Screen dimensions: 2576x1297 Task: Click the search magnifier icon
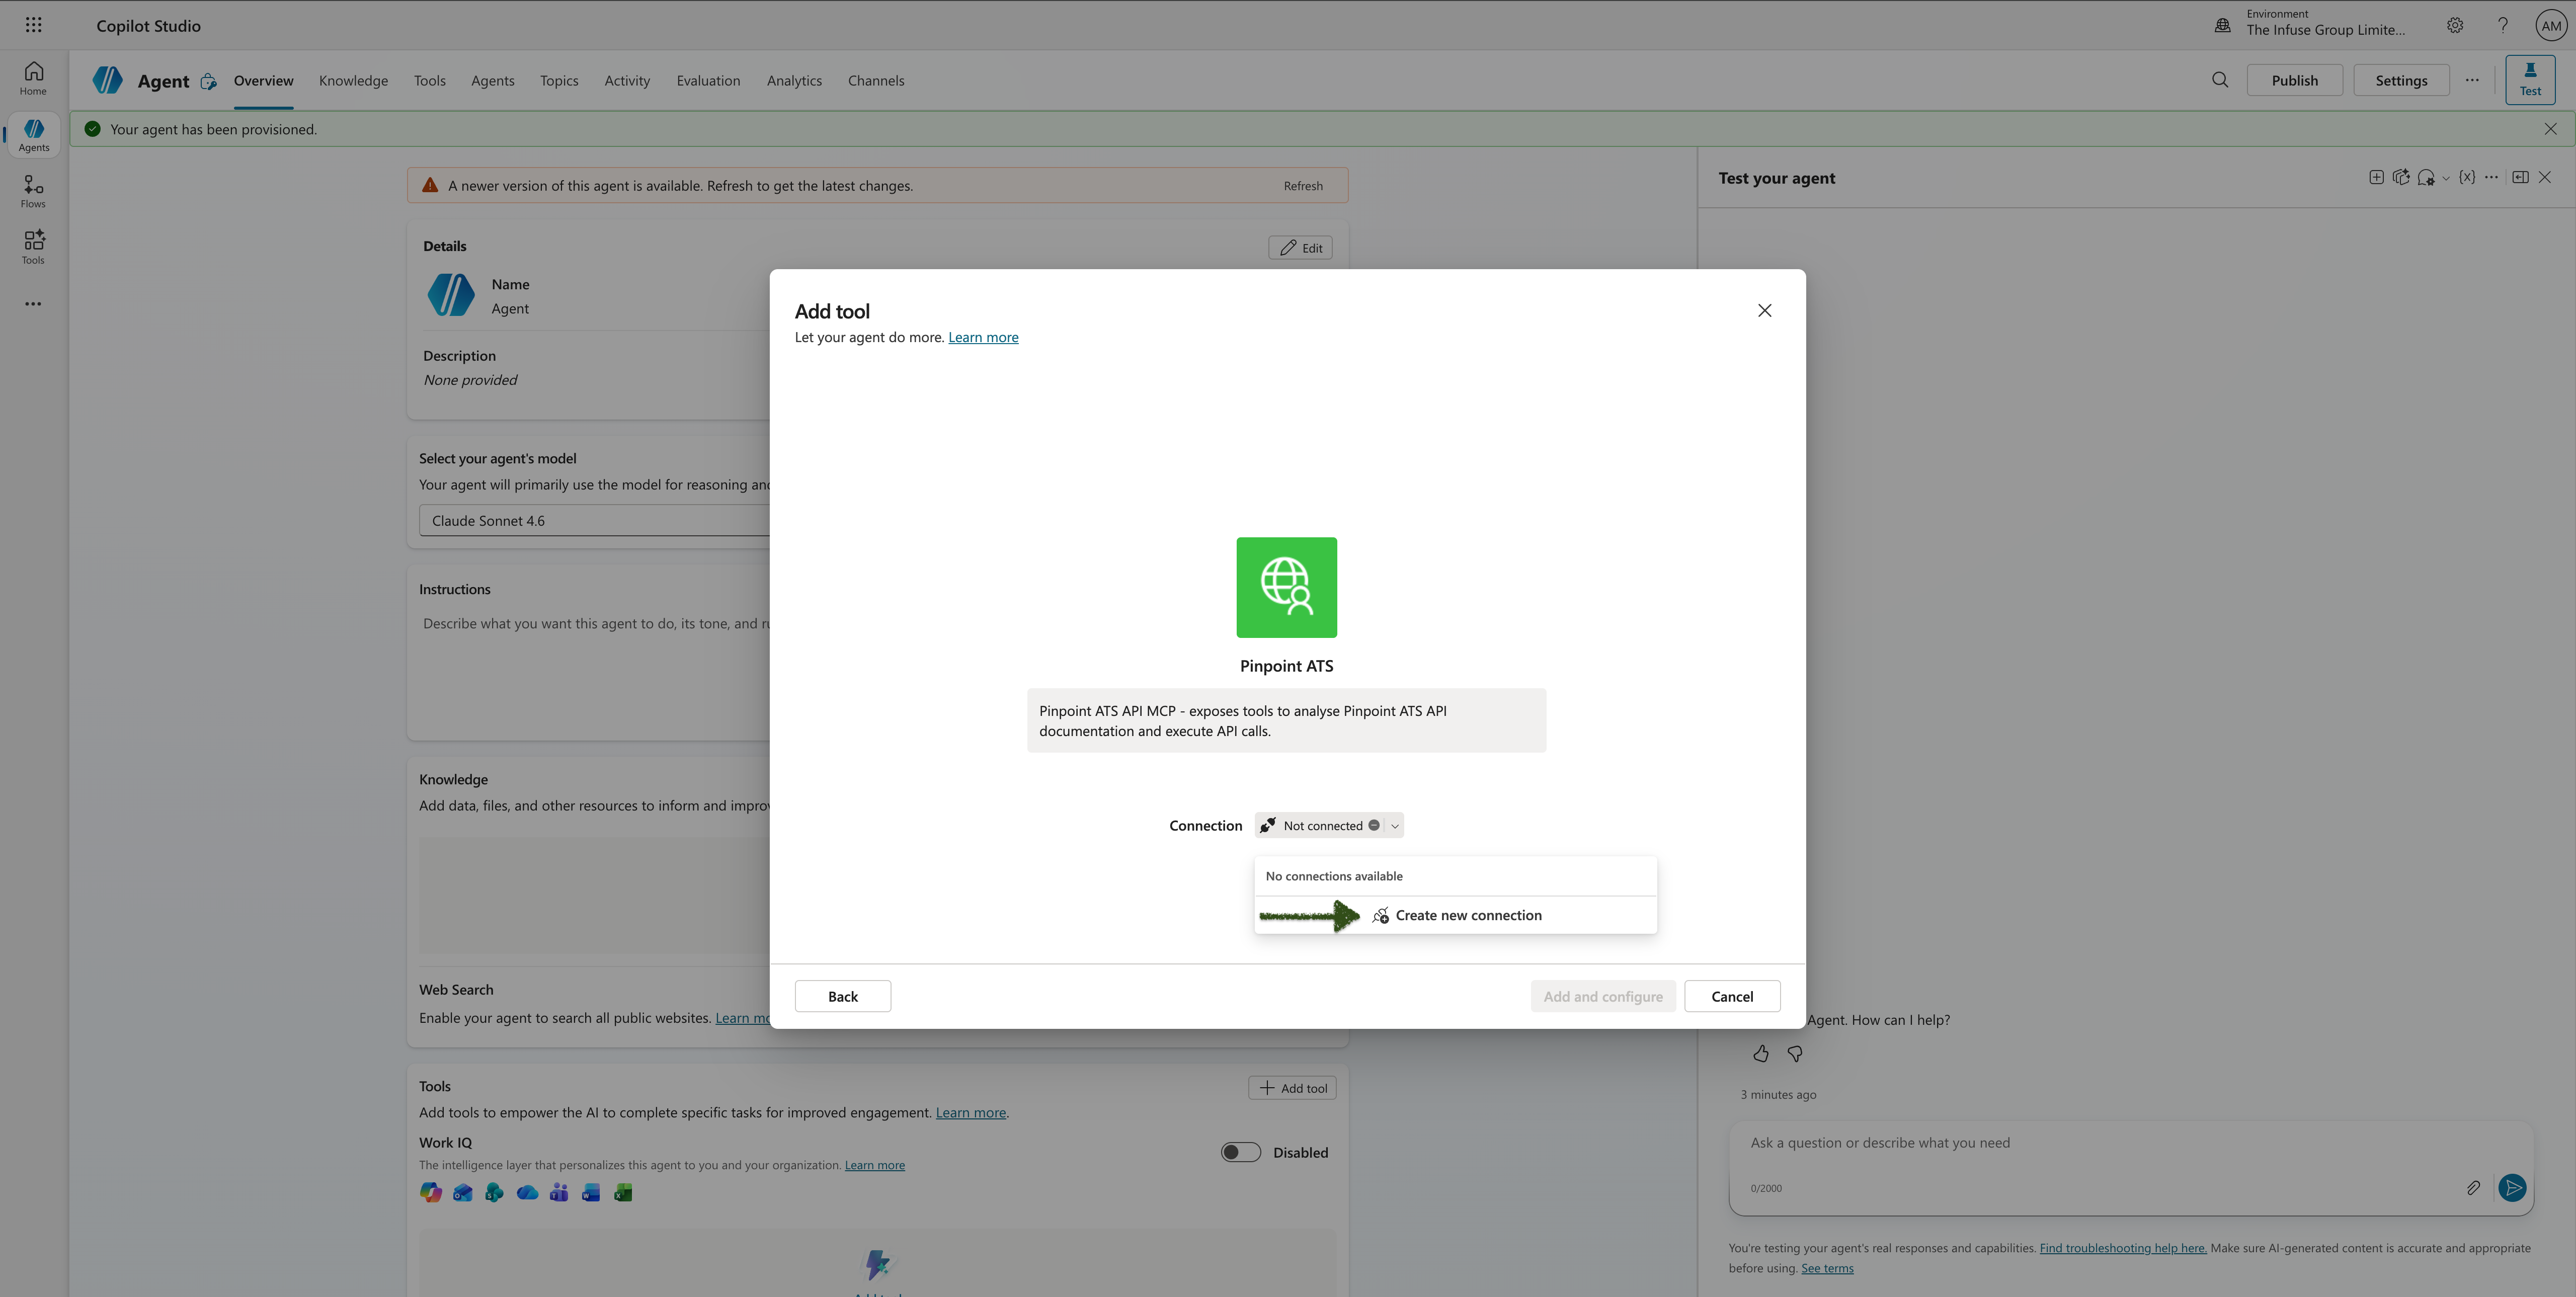(2220, 80)
